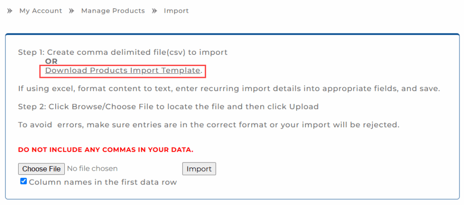Click the 'If using excel' instruction line
Image resolution: width=464 pixels, height=205 pixels.
coord(229,89)
